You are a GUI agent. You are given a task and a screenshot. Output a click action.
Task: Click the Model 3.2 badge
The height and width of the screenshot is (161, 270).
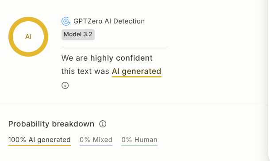click(78, 34)
